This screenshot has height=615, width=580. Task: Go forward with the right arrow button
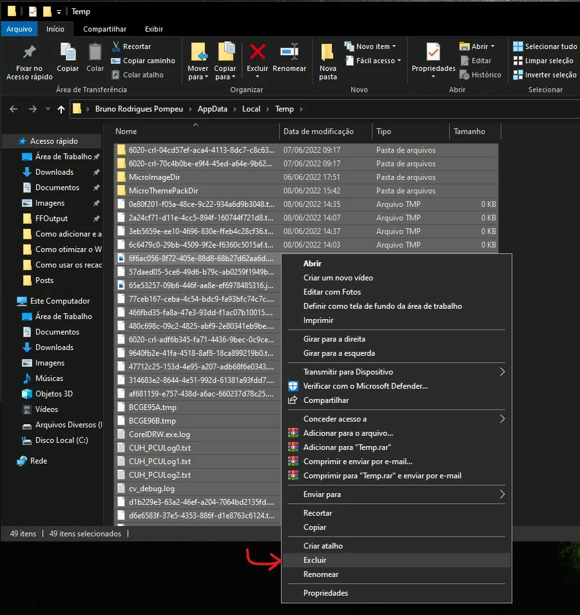point(33,109)
